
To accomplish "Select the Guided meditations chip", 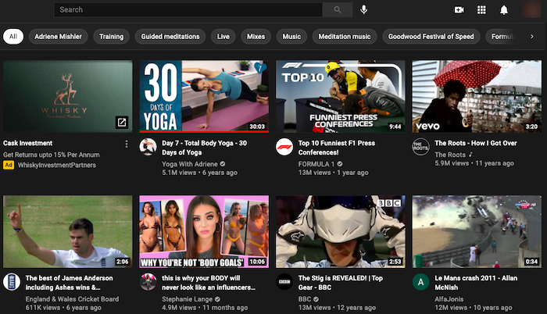I will (170, 36).
